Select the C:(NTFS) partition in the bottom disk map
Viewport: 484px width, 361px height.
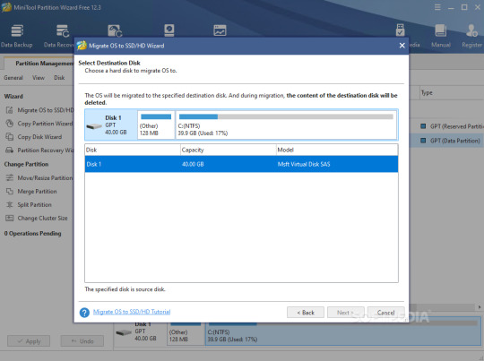[x=343, y=333]
